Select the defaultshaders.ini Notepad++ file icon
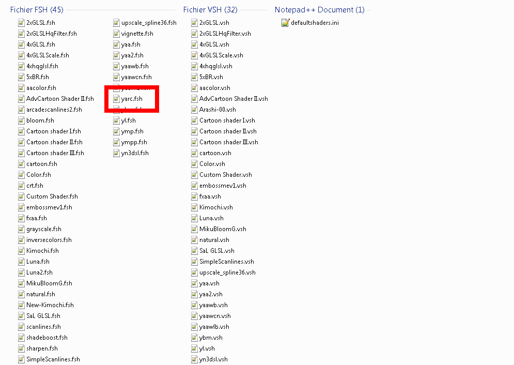This screenshot has height=365, width=514. tap(285, 23)
